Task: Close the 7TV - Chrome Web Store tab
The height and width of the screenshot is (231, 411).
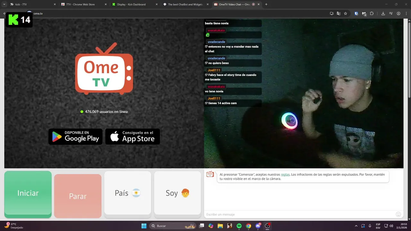Action: pos(106,4)
